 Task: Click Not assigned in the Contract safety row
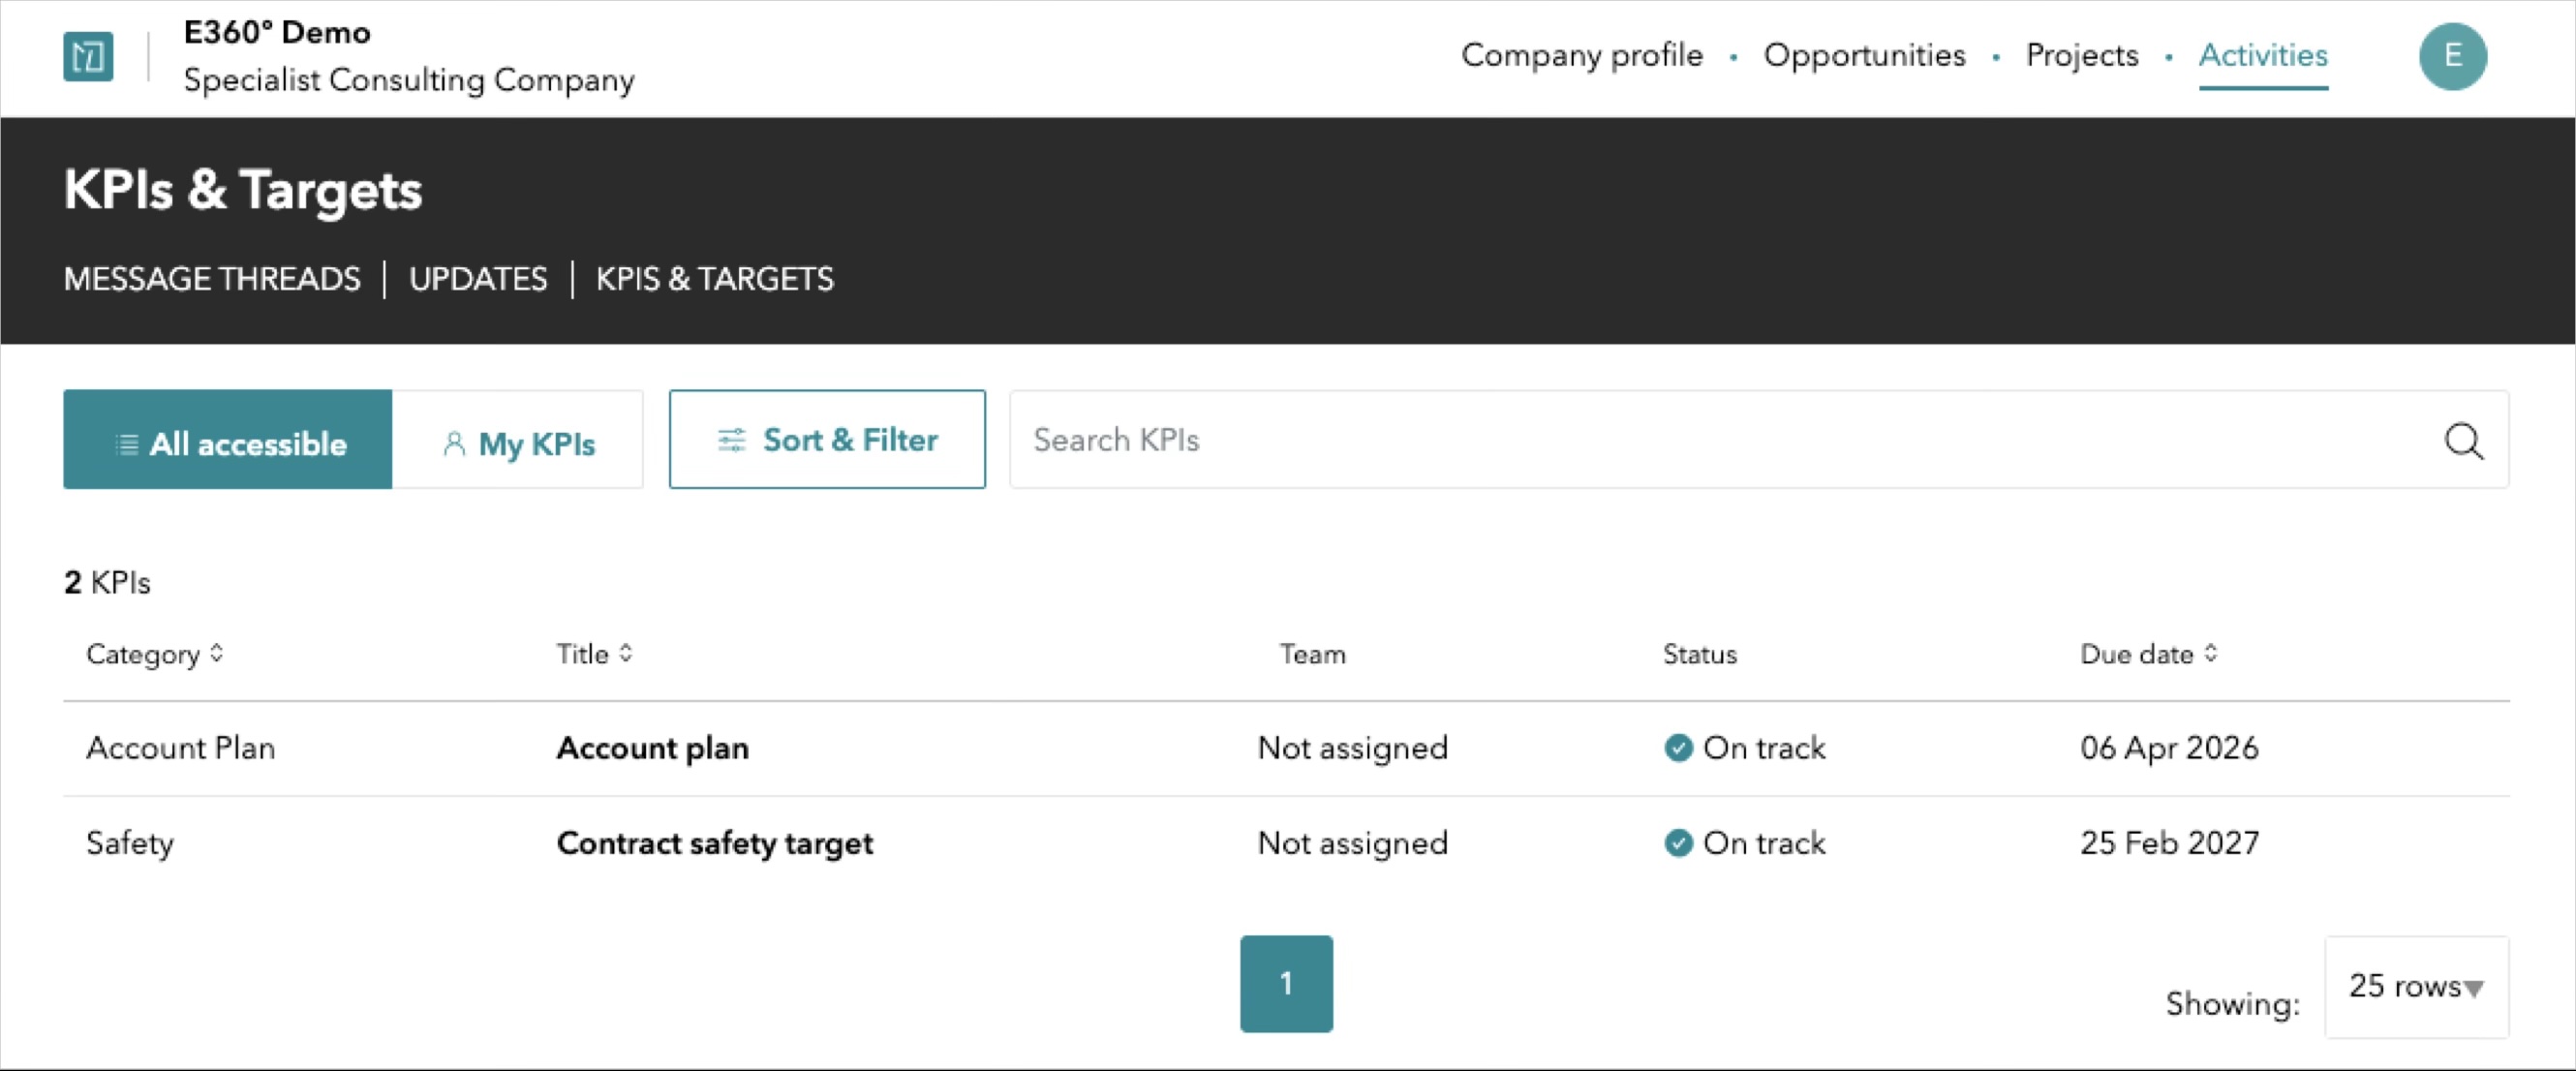(x=1352, y=842)
